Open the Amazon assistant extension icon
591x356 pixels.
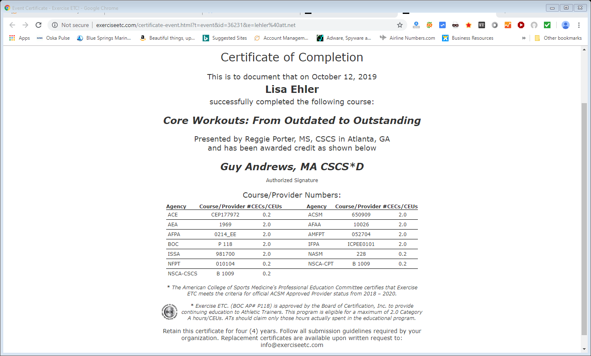coord(416,25)
